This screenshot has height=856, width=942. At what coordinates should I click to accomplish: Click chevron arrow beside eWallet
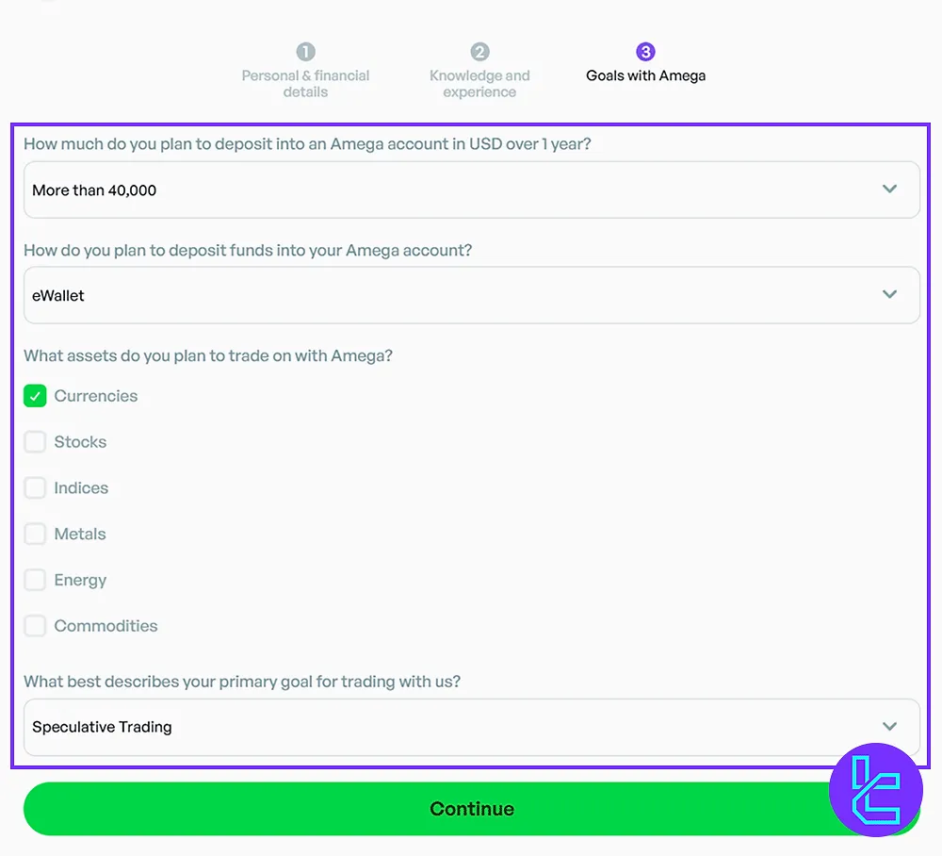click(x=889, y=294)
